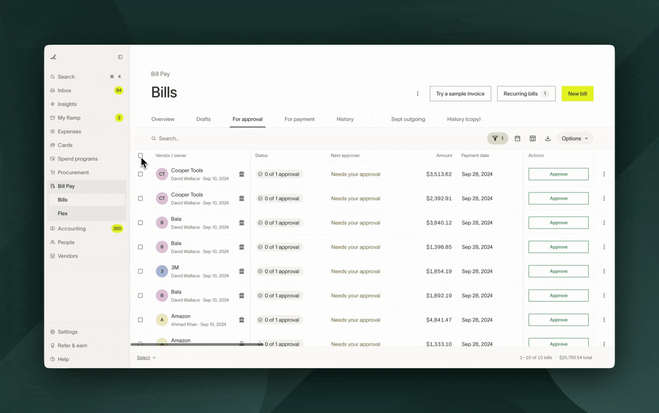Check the $3,840.12 Bala bill
This screenshot has width=659, height=413.
[140, 223]
